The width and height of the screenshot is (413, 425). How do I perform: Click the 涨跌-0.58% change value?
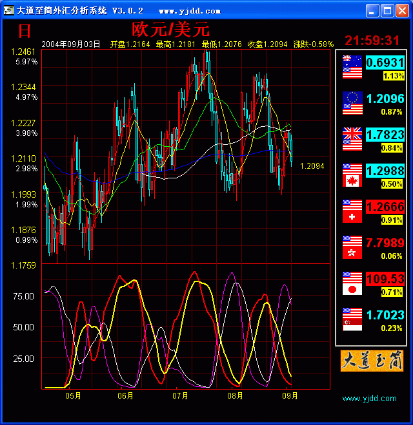point(314,44)
